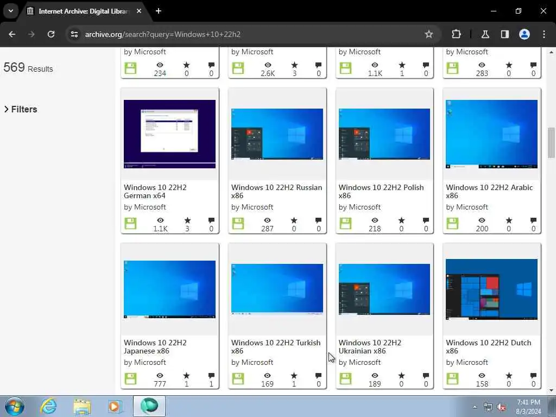The image size is (556, 417).
Task: Click 'by Microsoft' under German x64
Action: coord(144,207)
